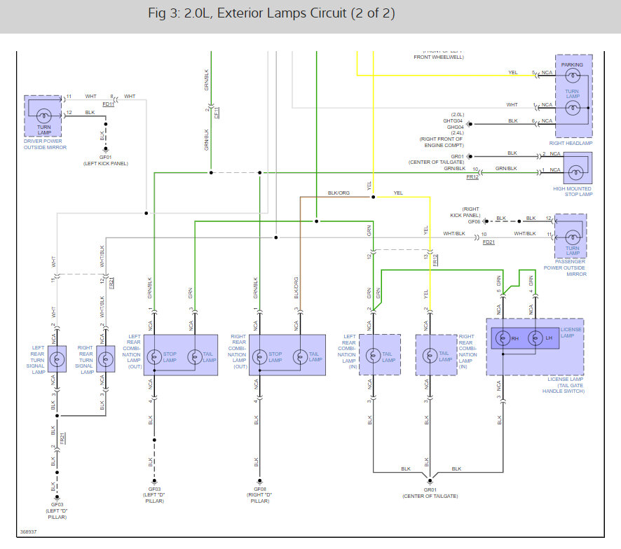Viewport: 621px width, 549px height.
Task: Select the horizontal 'BLK/ORG' wire label
Action: (339, 193)
